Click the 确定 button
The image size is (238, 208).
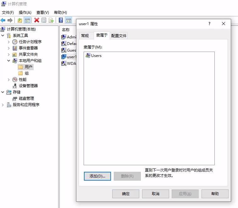[125, 194]
